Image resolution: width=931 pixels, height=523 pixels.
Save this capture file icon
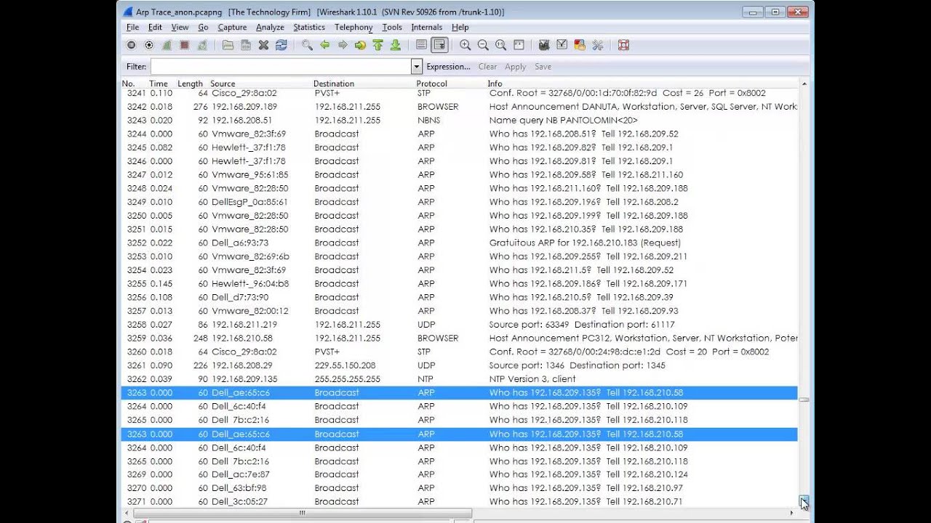pos(246,45)
